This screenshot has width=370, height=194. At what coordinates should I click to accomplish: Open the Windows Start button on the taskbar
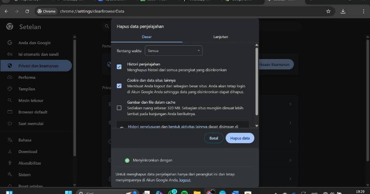(x=68, y=192)
